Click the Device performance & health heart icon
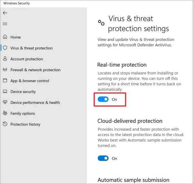193x184 pixels. [5, 103]
